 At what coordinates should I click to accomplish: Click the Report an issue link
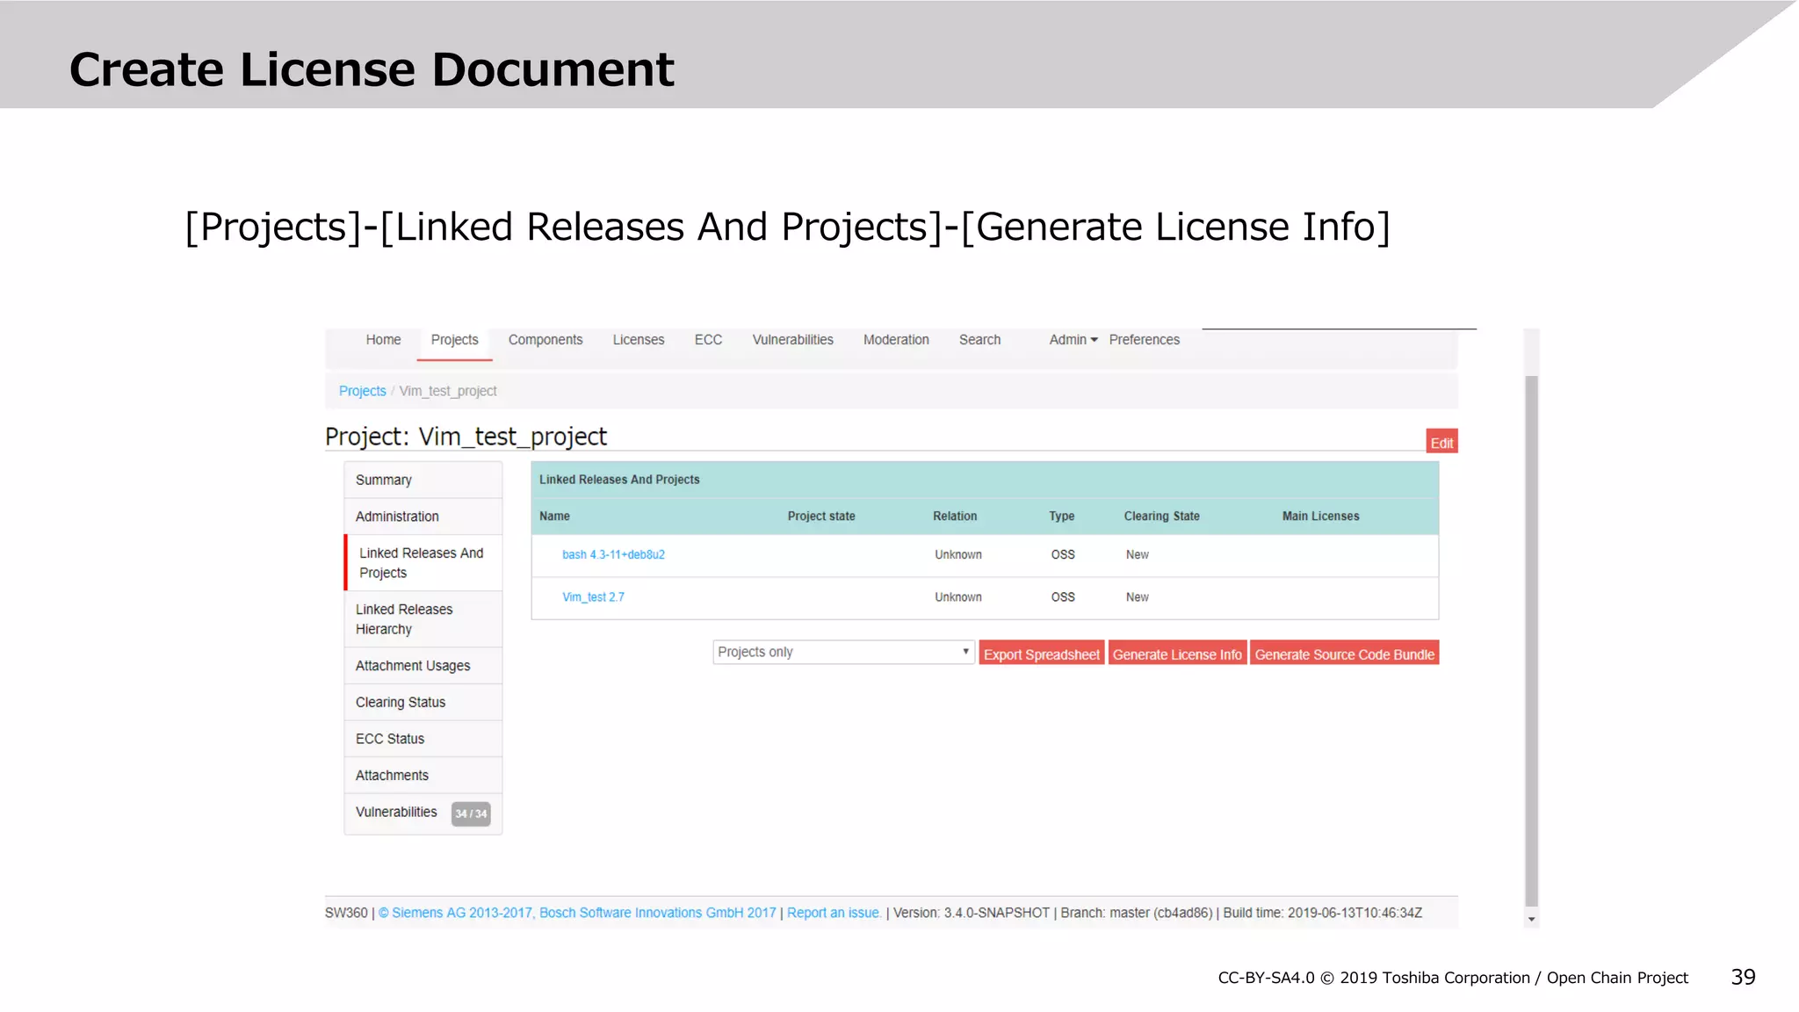[x=834, y=913]
